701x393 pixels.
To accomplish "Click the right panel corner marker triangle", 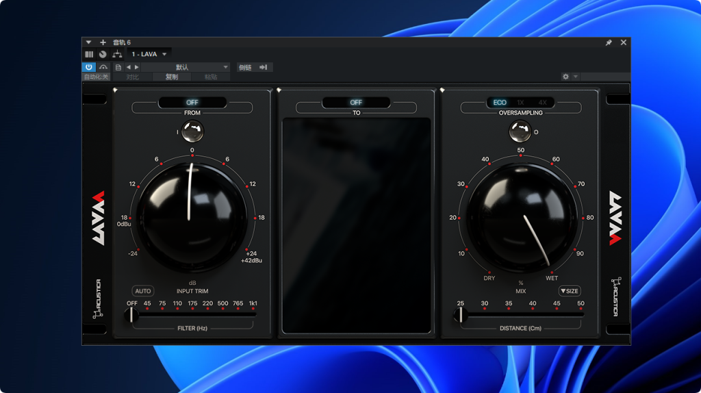I will coord(443,90).
